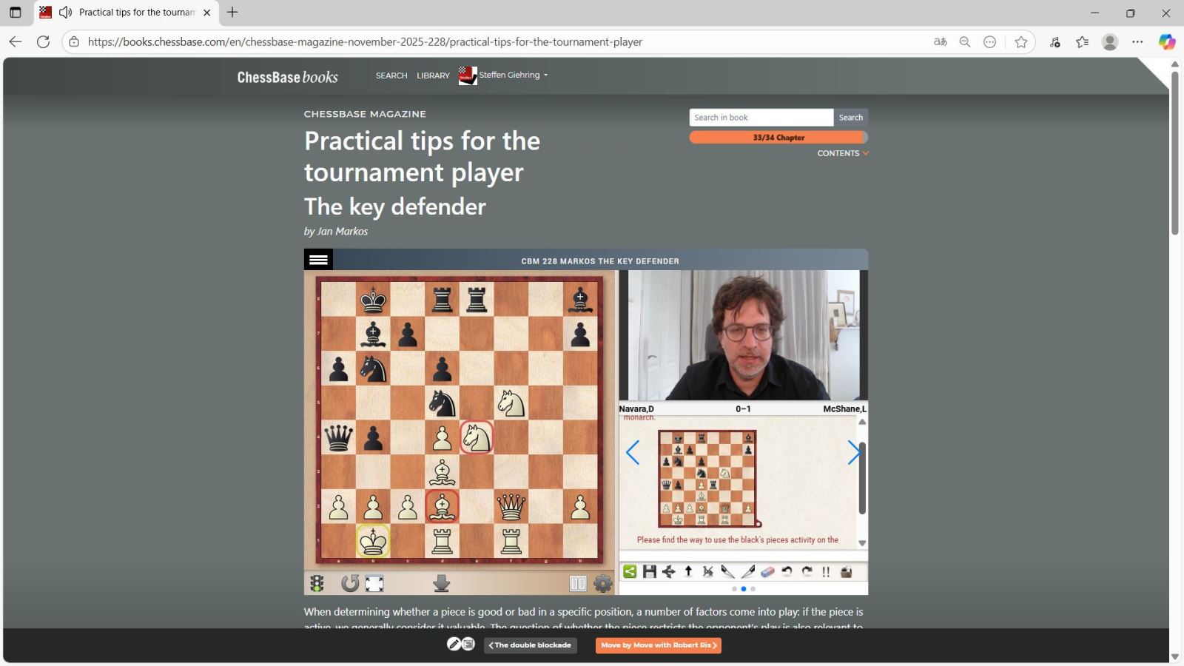Image resolution: width=1184 pixels, height=666 pixels.
Task: Open Steffen Giehring user account dropdown
Action: point(512,75)
